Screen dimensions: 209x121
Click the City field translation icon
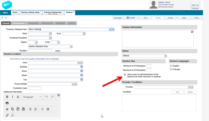click(x=82, y=80)
